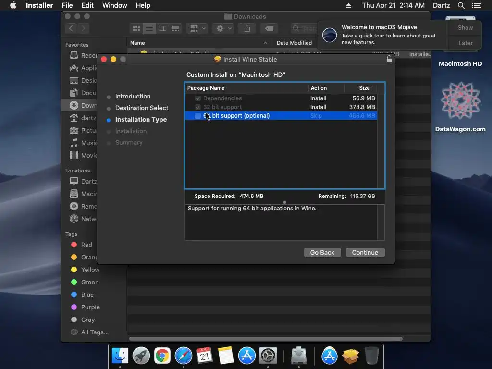The width and height of the screenshot is (492, 369).
Task: Open Trash from the Dock
Action: coord(372,356)
